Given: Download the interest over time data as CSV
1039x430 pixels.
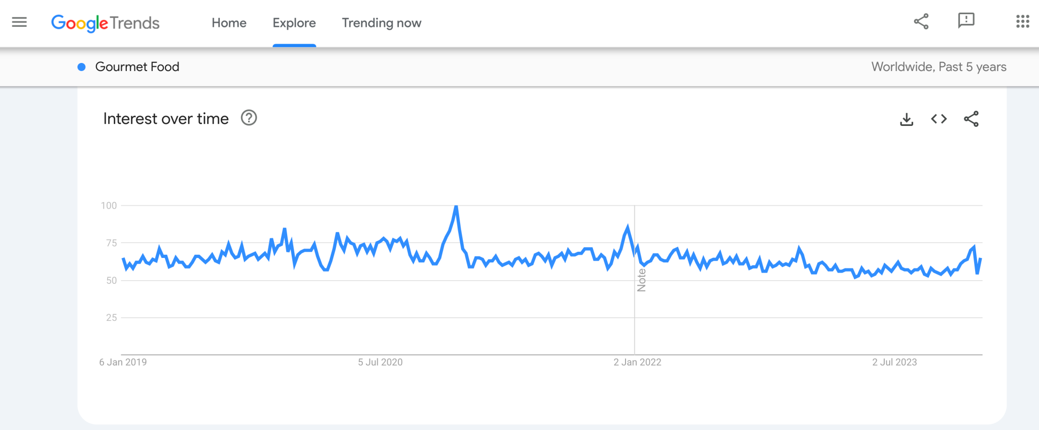Looking at the screenshot, I should pos(907,119).
